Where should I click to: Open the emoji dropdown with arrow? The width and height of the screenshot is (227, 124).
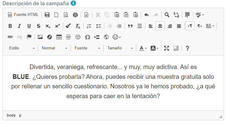point(117,37)
